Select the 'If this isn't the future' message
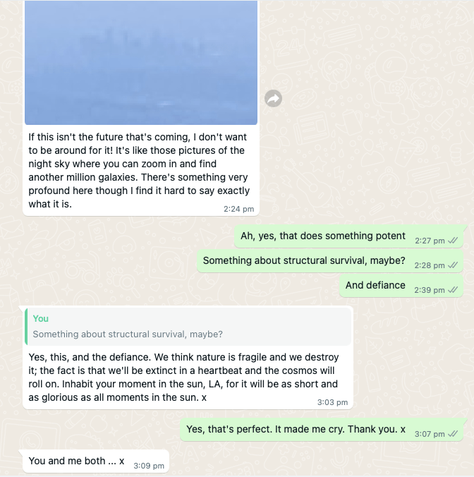The image size is (474, 477). tap(138, 170)
